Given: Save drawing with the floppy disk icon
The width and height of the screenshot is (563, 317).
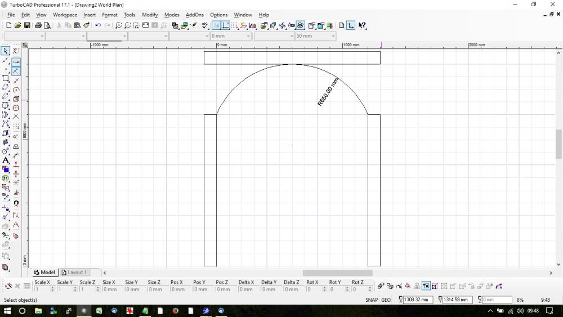Looking at the screenshot, I should pyautogui.click(x=27, y=25).
